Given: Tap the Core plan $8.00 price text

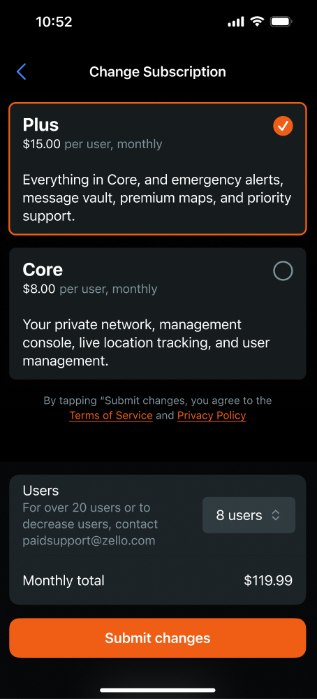Looking at the screenshot, I should point(38,289).
